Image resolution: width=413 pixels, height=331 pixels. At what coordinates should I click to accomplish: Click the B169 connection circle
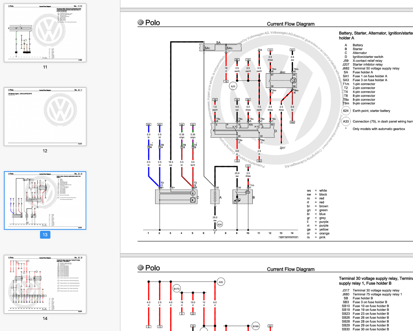(256, 326)
